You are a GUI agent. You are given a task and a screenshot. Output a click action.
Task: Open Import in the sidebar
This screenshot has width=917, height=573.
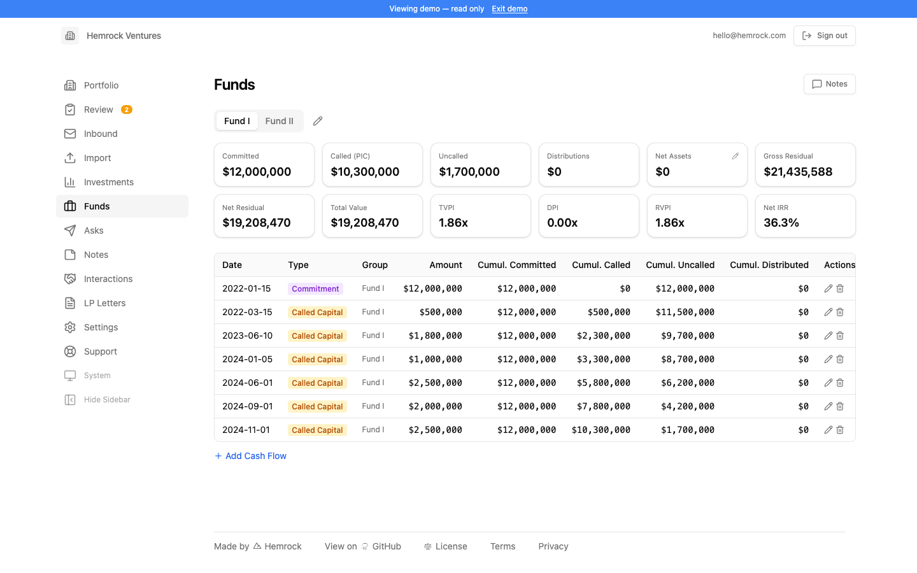[x=122, y=158]
